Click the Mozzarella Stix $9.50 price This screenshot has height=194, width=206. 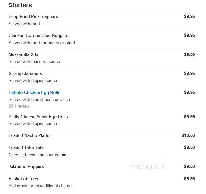[189, 54]
